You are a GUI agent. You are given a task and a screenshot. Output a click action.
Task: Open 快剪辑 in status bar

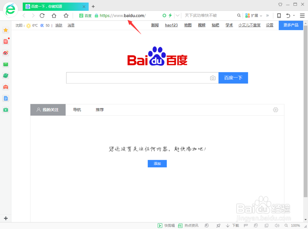[166, 226]
